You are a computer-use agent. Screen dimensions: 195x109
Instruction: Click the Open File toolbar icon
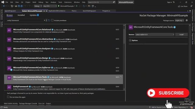tap(16, 6)
